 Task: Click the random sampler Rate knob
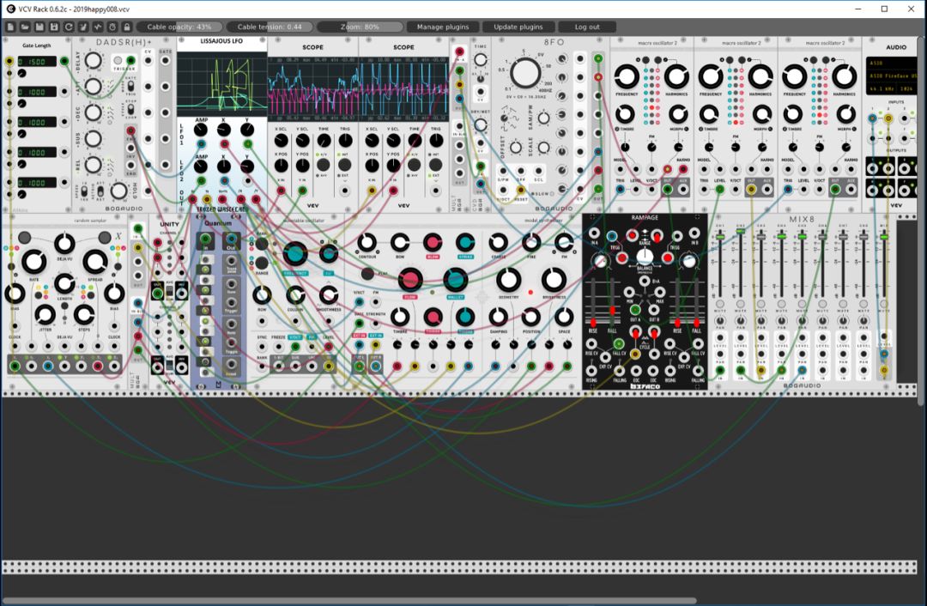click(33, 262)
